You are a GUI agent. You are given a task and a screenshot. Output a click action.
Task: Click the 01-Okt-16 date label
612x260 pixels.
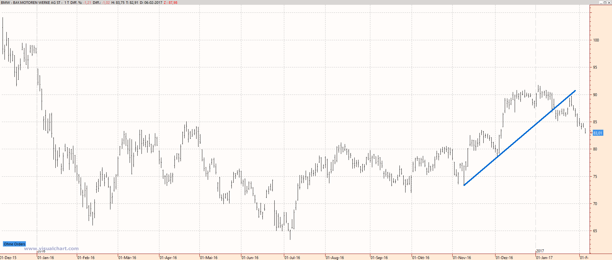421,258
